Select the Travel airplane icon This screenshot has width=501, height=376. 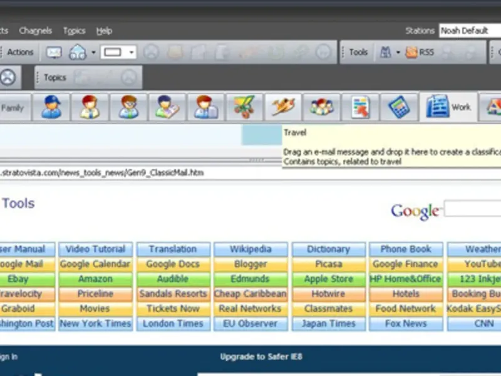pos(283,107)
